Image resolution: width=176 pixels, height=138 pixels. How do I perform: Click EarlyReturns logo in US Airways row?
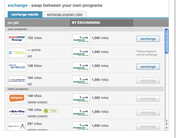(x=81, y=80)
